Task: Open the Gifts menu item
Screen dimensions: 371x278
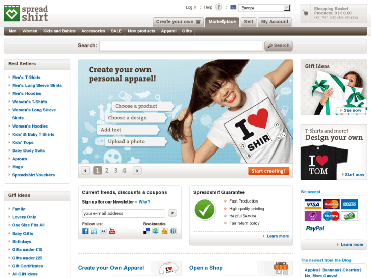Action: (187, 31)
